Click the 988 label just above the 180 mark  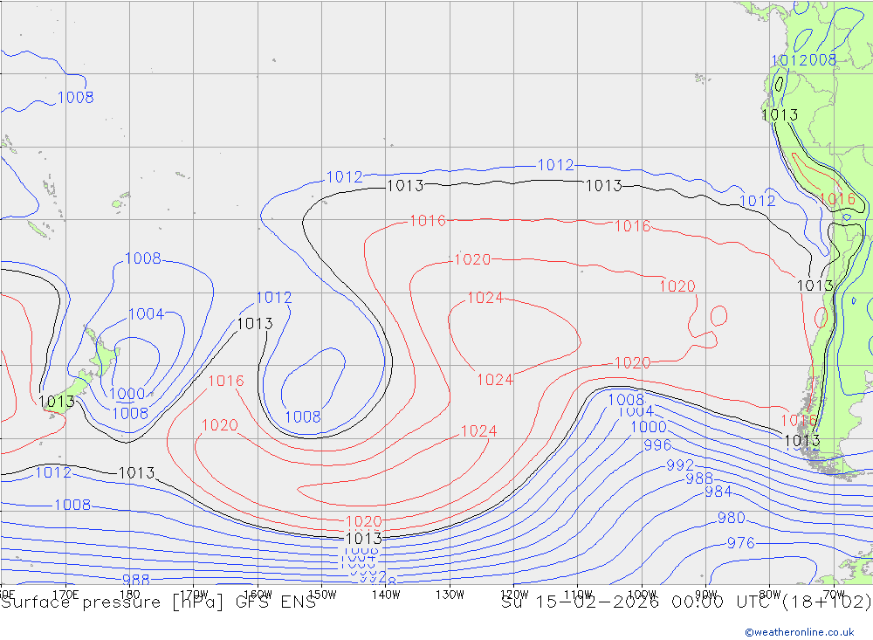point(136,580)
